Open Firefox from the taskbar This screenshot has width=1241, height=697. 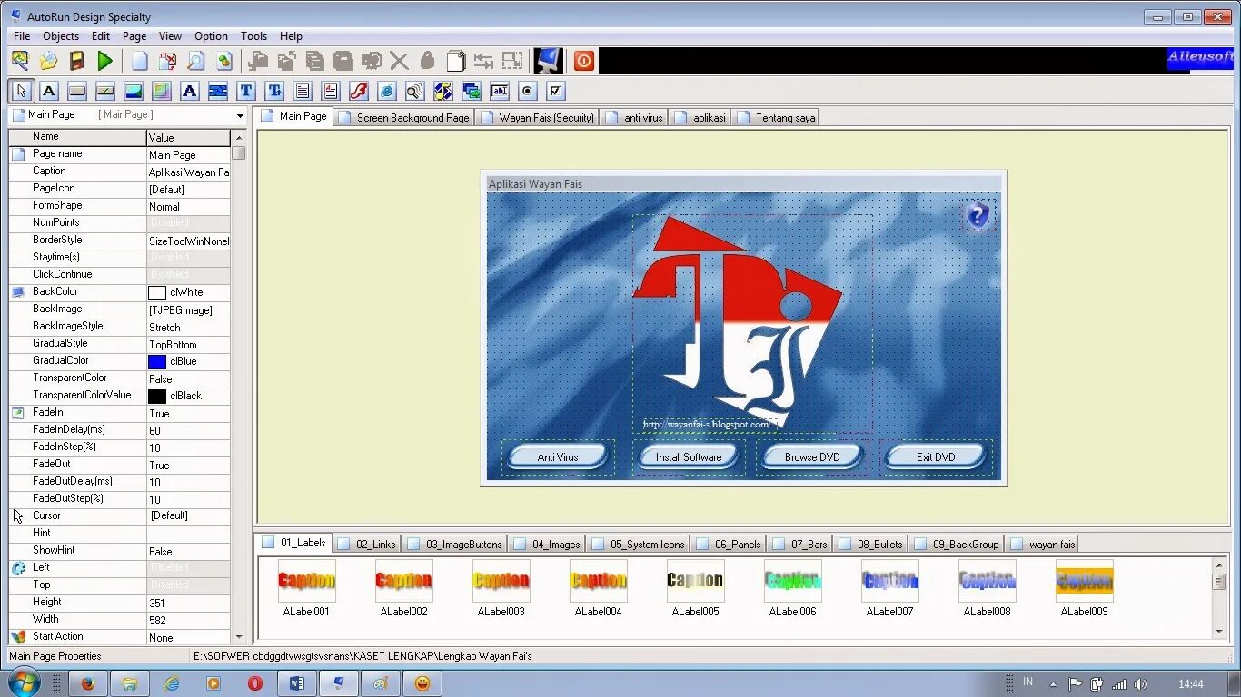[88, 683]
